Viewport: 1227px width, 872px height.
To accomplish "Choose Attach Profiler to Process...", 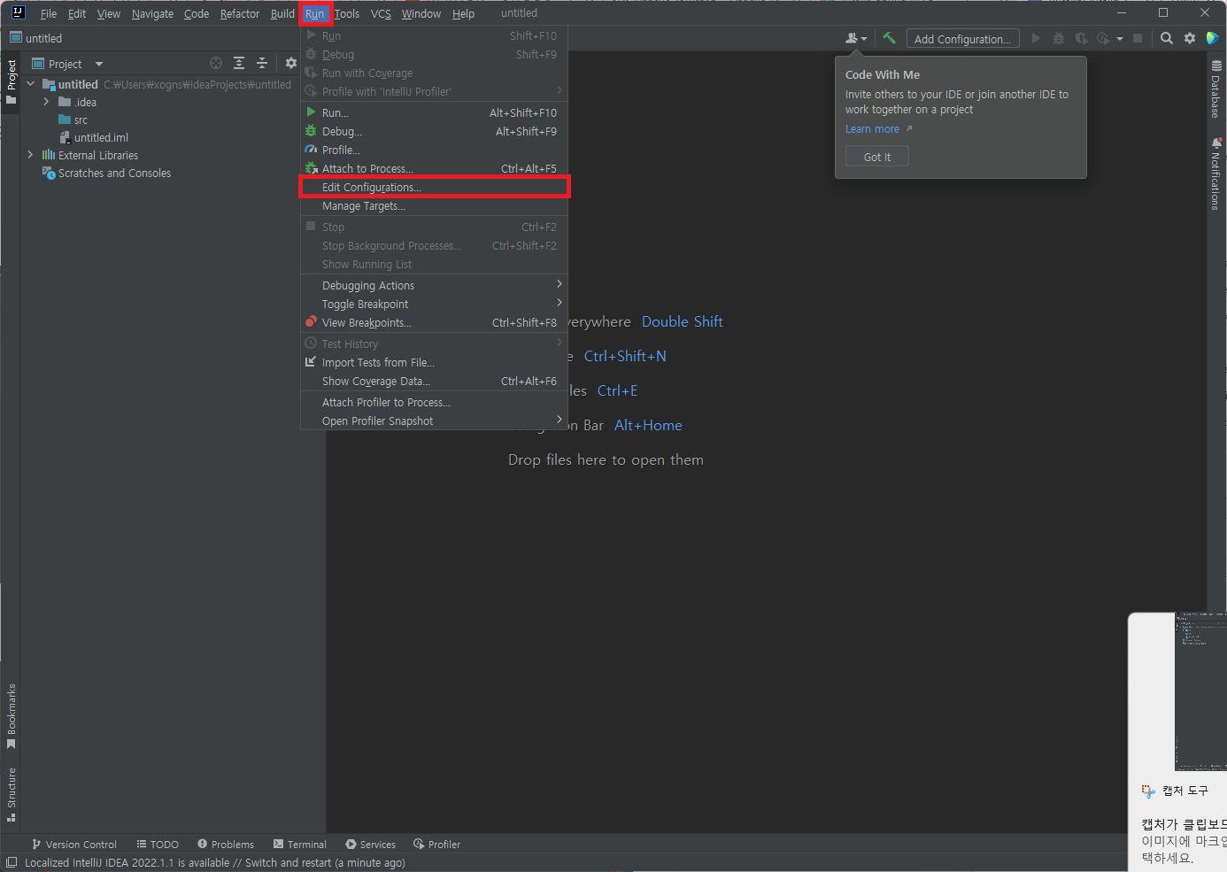I will tap(434, 402).
